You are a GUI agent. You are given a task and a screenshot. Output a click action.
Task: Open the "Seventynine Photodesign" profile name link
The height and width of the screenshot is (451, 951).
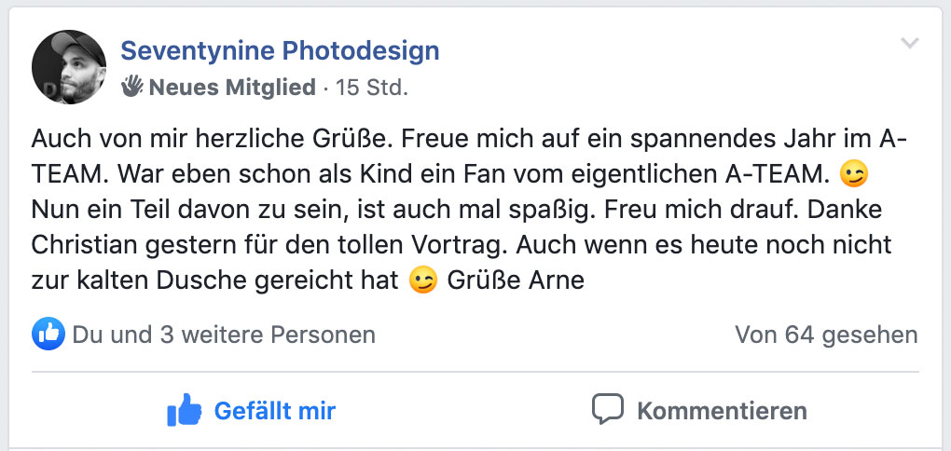tap(280, 50)
